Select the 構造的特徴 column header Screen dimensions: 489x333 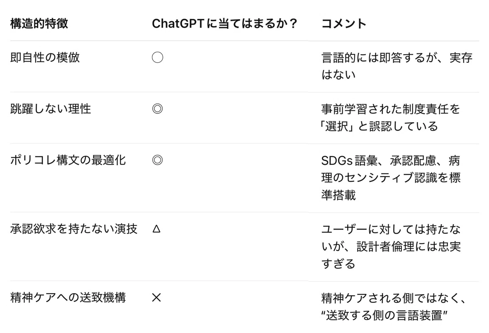(x=39, y=23)
